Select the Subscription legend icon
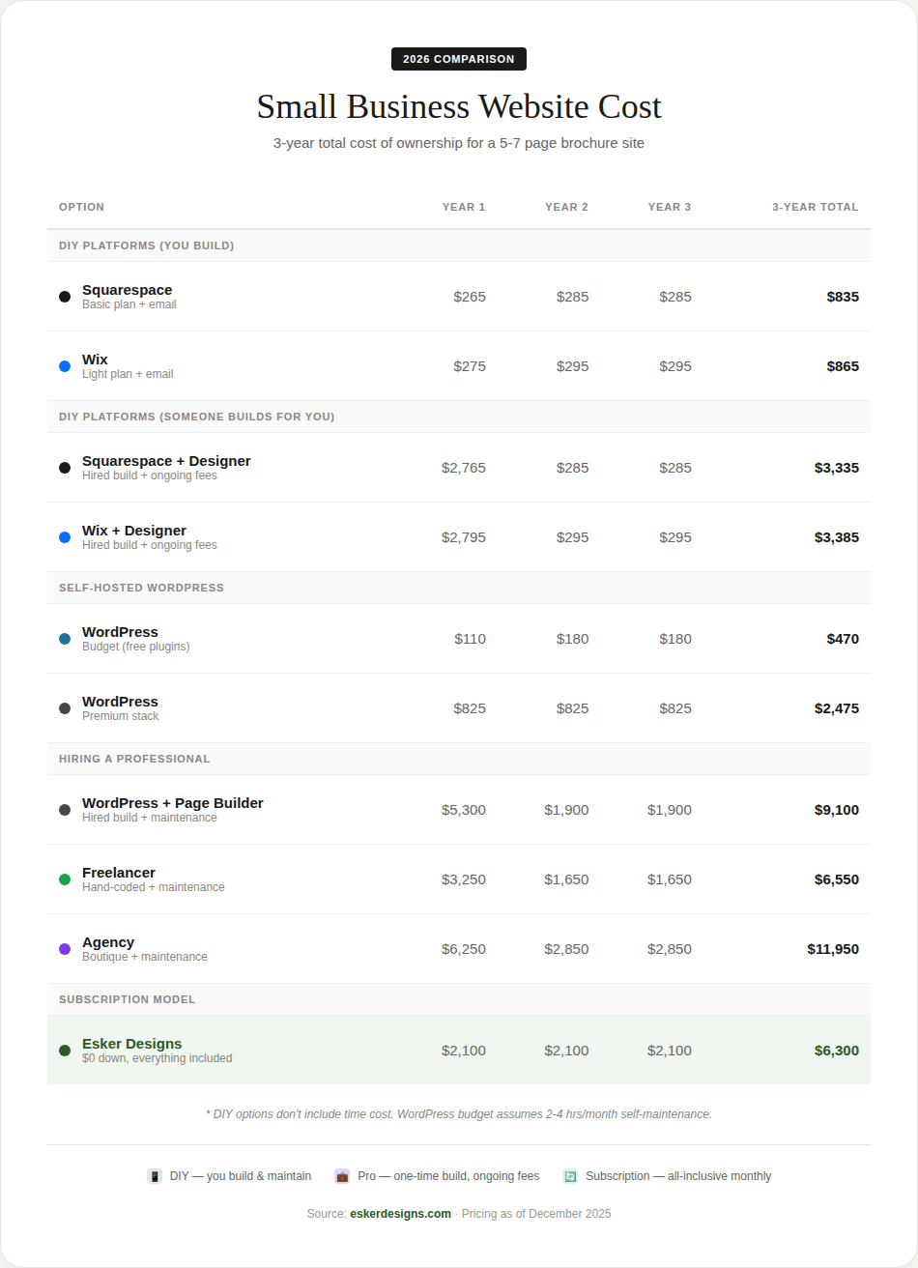 (x=569, y=1176)
